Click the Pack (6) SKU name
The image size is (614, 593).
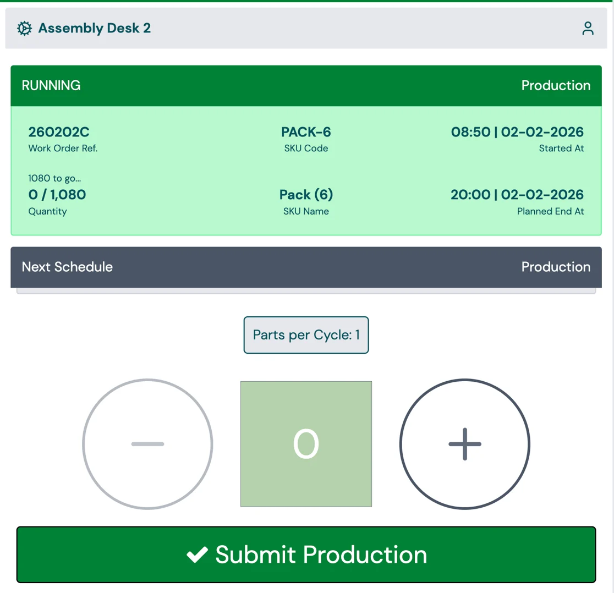[x=306, y=195]
